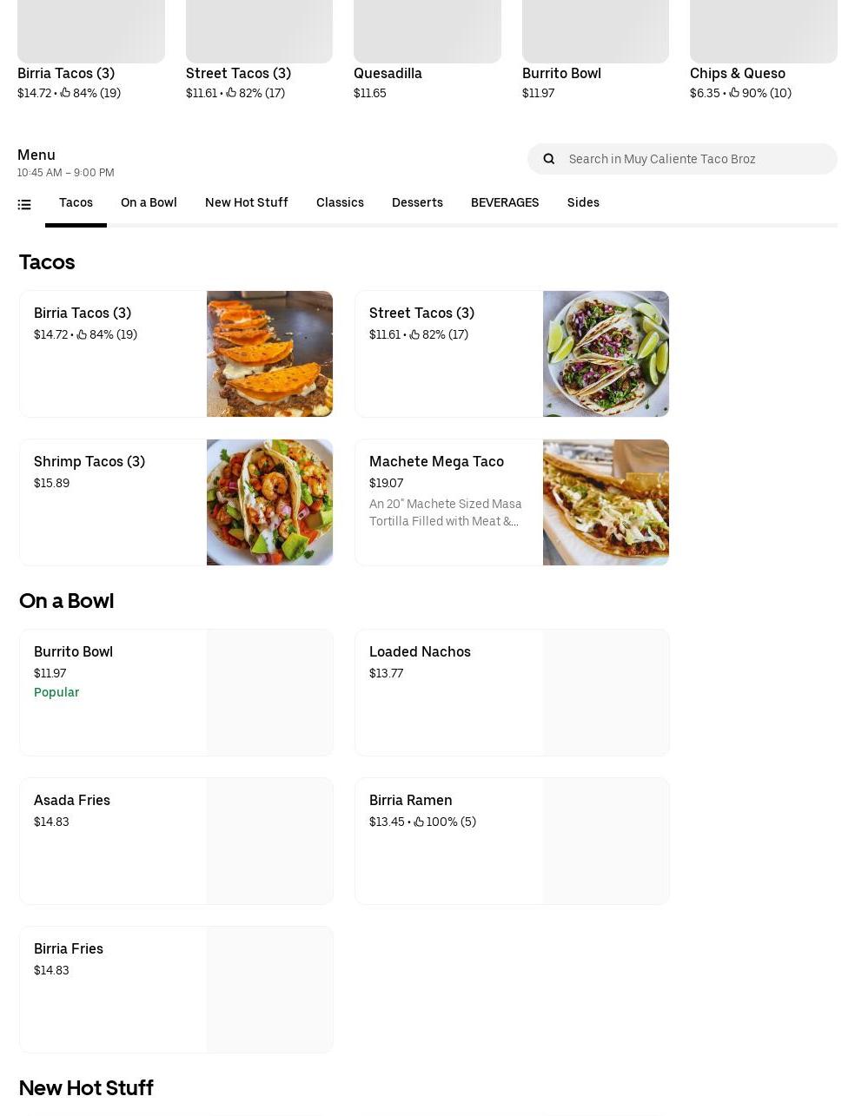Open the Sides menu tab
This screenshot has height=1116, width=855.
click(583, 202)
